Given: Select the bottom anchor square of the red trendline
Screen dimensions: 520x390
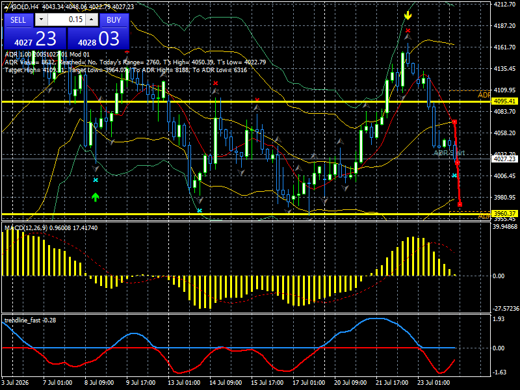Looking at the screenshot, I should coord(460,205).
